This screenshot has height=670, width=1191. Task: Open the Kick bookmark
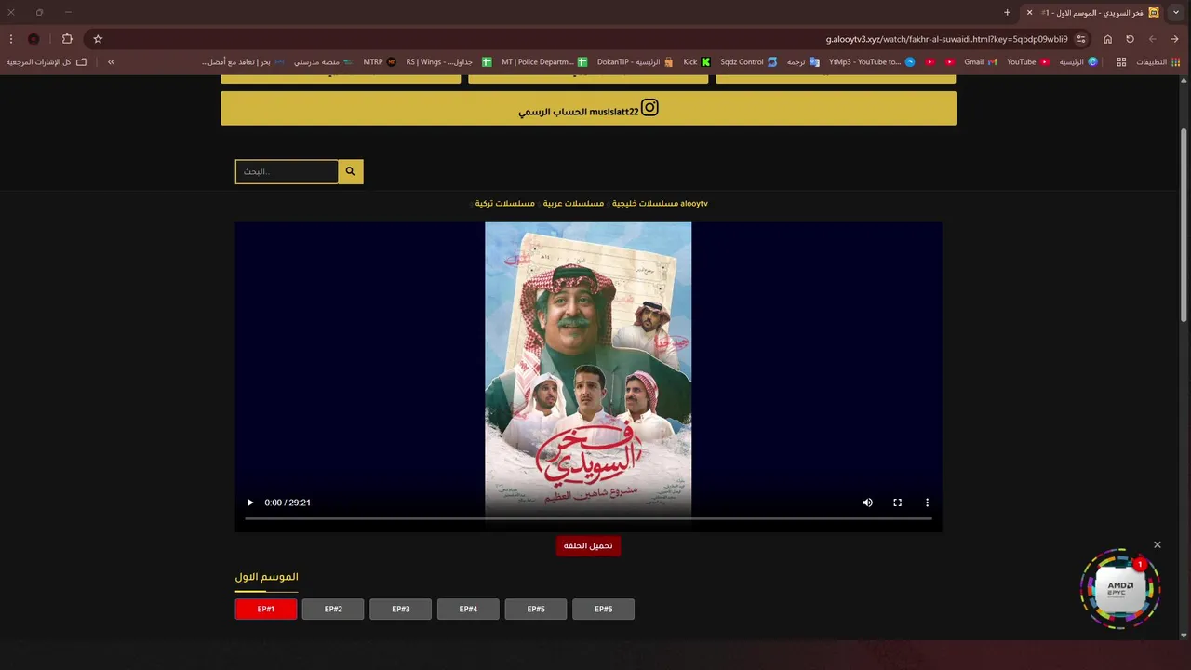[697, 62]
